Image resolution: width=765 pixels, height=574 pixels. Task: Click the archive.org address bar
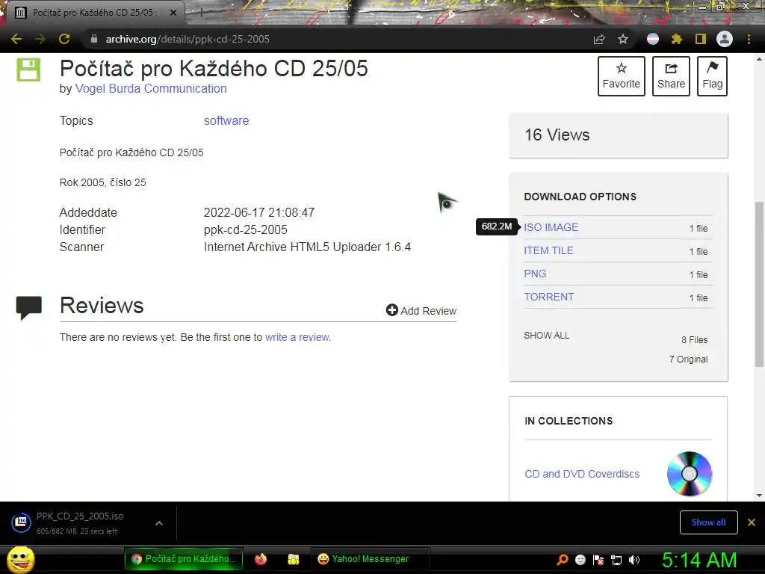pos(337,39)
